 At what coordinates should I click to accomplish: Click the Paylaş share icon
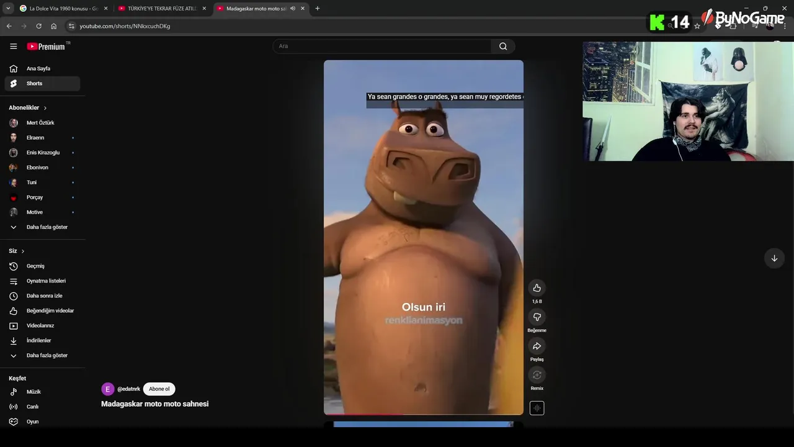(537, 346)
